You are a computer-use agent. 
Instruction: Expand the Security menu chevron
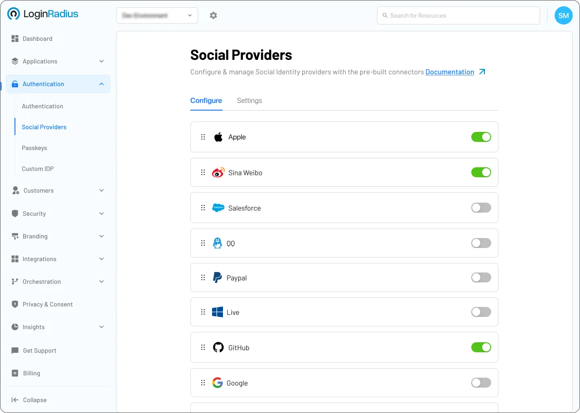101,214
